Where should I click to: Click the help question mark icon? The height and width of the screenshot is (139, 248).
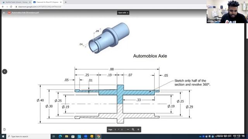click(4, 130)
